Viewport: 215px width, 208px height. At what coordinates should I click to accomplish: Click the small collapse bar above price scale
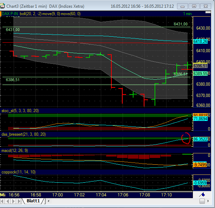(x=208, y=12)
